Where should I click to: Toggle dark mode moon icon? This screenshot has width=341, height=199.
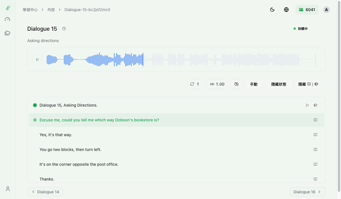tap(272, 10)
